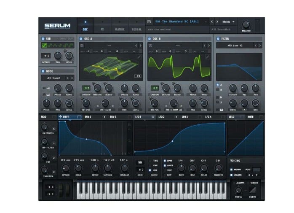Viewport: 294px width, 213px height.
Task: Select the ENV 2 tab
Action: tap(95, 117)
